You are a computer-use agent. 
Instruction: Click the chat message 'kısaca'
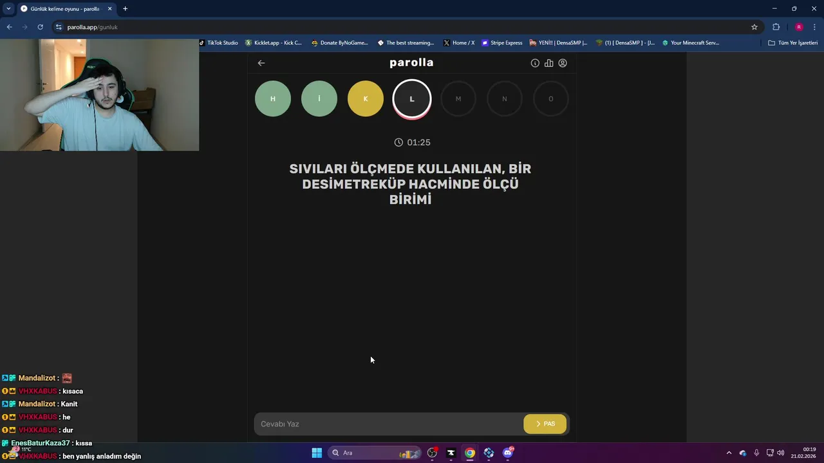pyautogui.click(x=72, y=391)
